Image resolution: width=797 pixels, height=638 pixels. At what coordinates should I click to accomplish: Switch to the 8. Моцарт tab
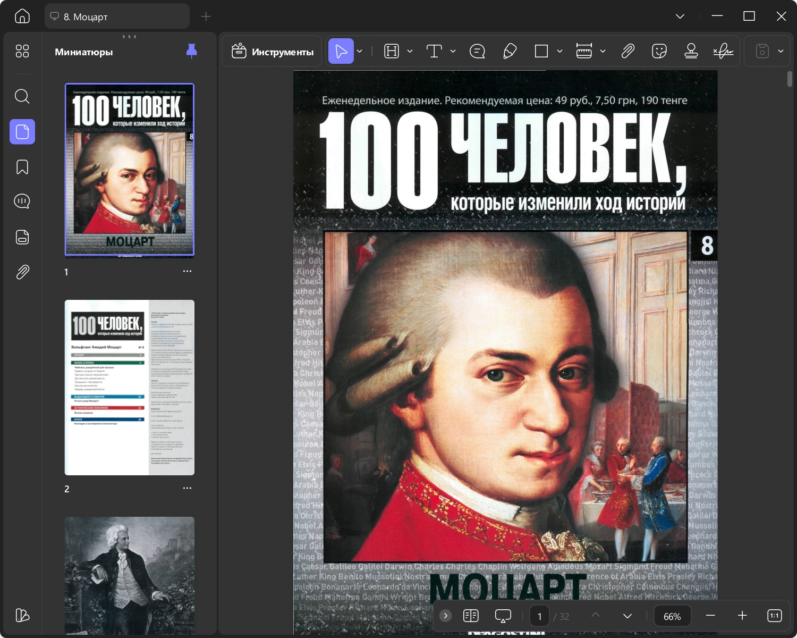pos(117,16)
